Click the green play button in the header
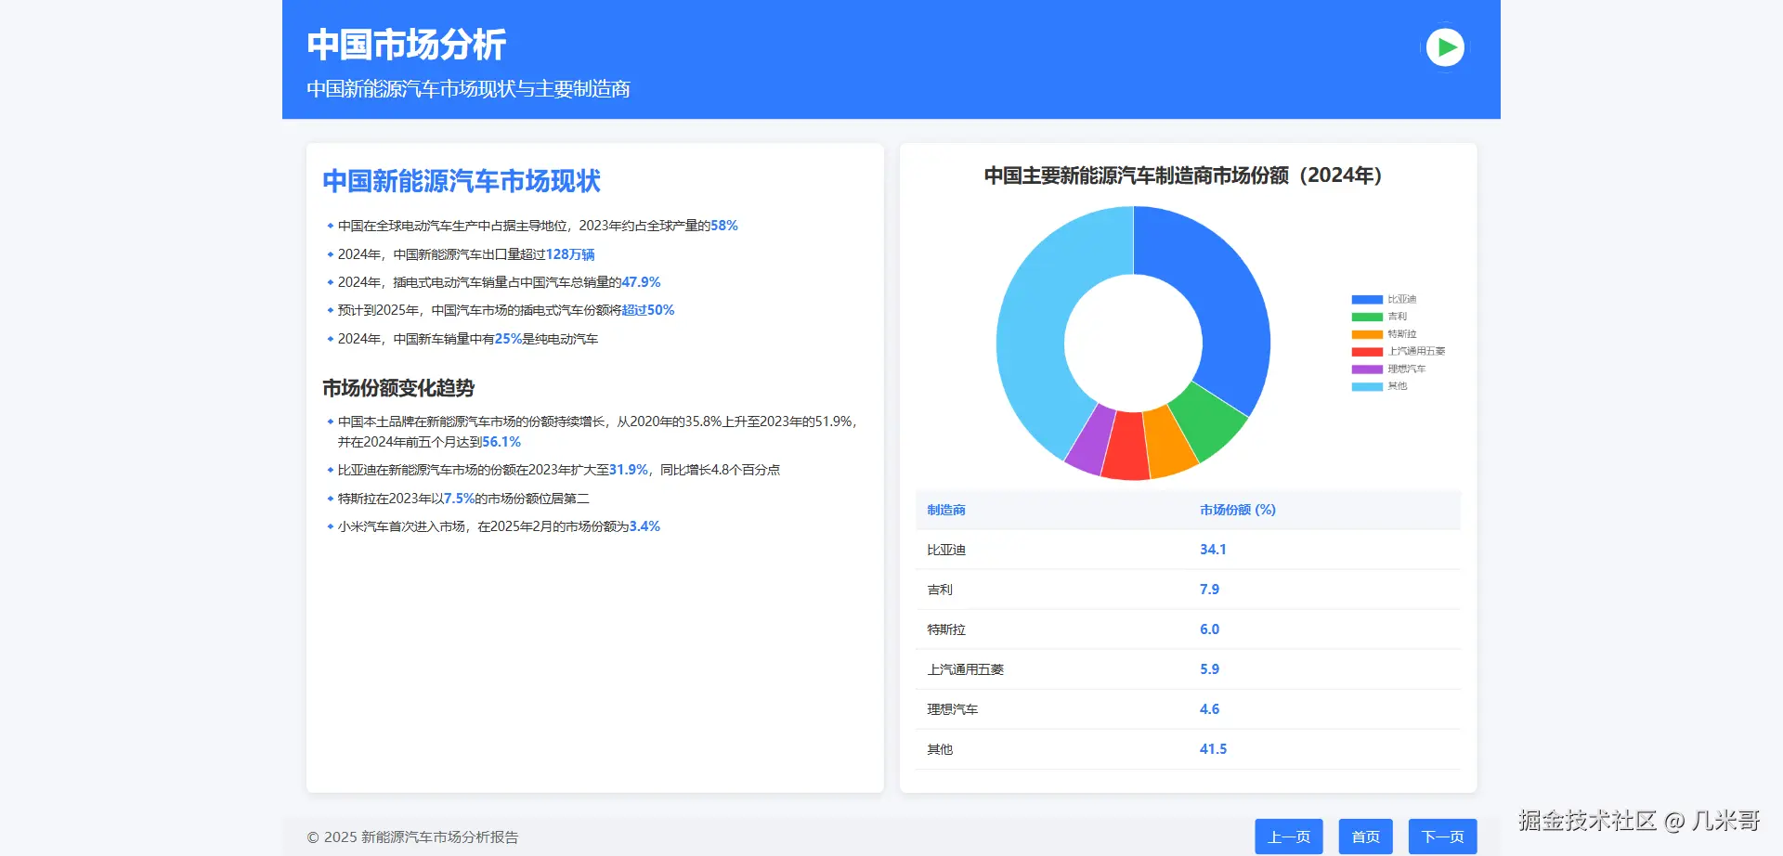Viewport: 1783px width, 856px height. point(1445,47)
